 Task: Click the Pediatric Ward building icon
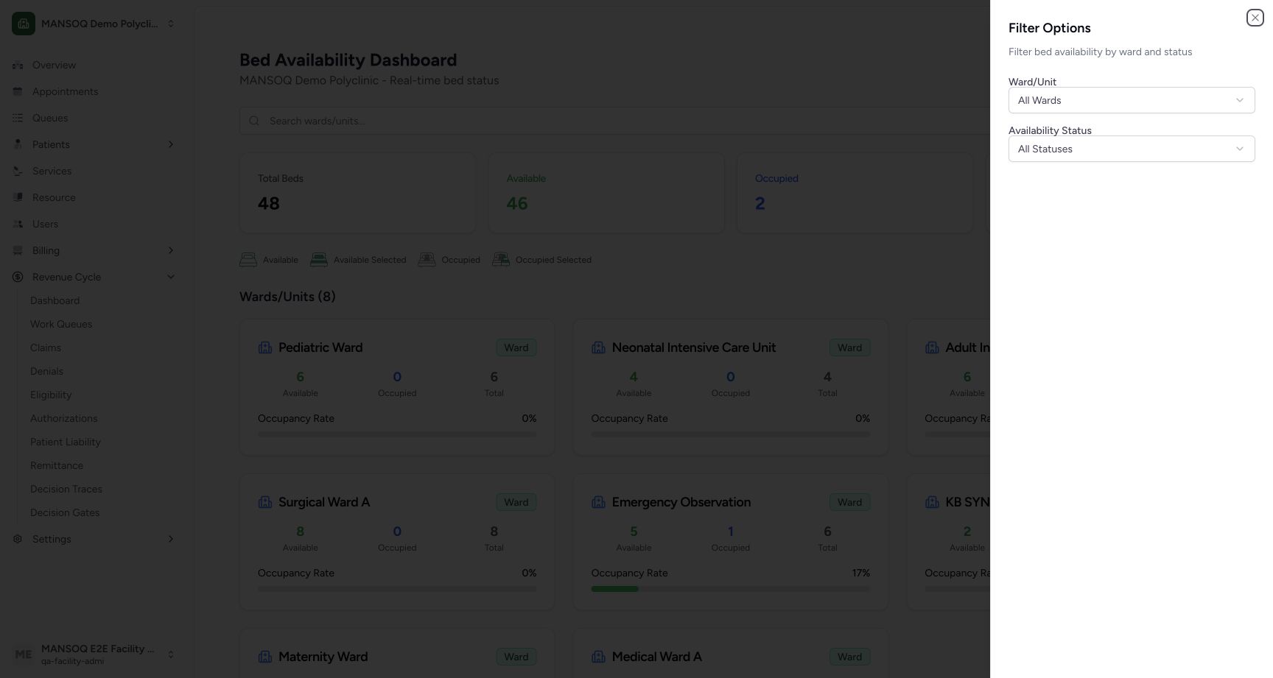pyautogui.click(x=265, y=347)
